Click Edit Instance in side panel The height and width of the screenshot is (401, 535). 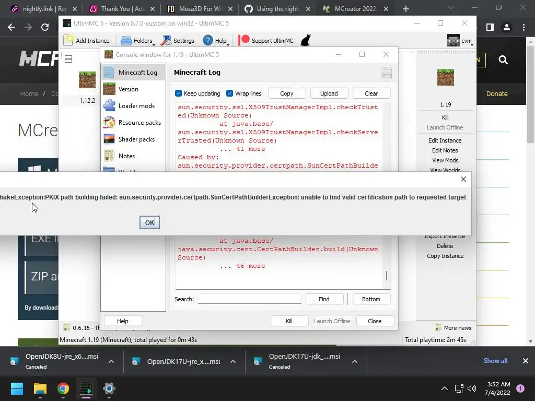pyautogui.click(x=445, y=140)
